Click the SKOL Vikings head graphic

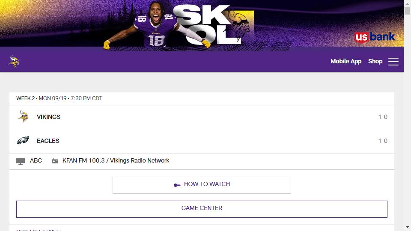pyautogui.click(x=240, y=26)
